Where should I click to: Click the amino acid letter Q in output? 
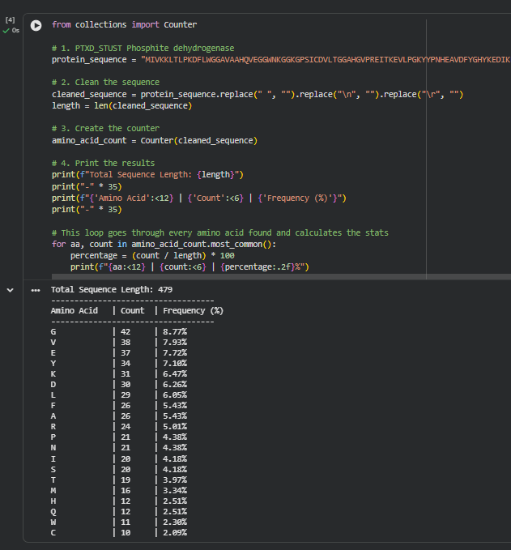point(53,511)
